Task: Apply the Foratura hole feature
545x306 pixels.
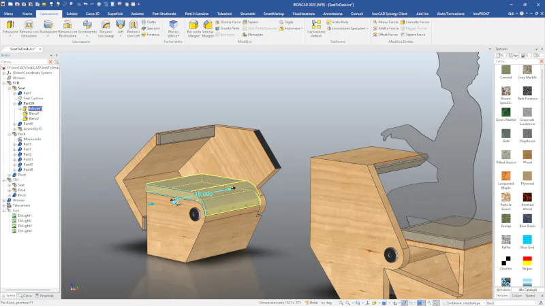Action: click(150, 35)
